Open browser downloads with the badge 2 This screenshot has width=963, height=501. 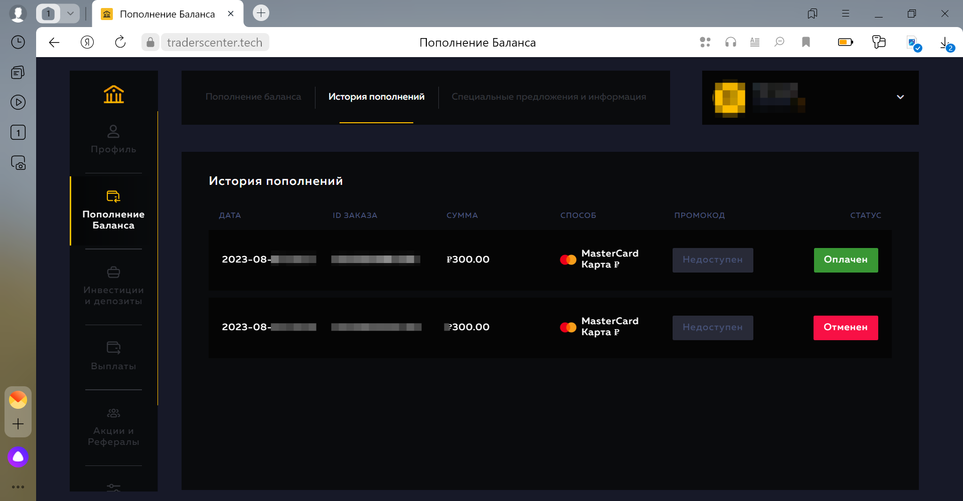pyautogui.click(x=946, y=42)
